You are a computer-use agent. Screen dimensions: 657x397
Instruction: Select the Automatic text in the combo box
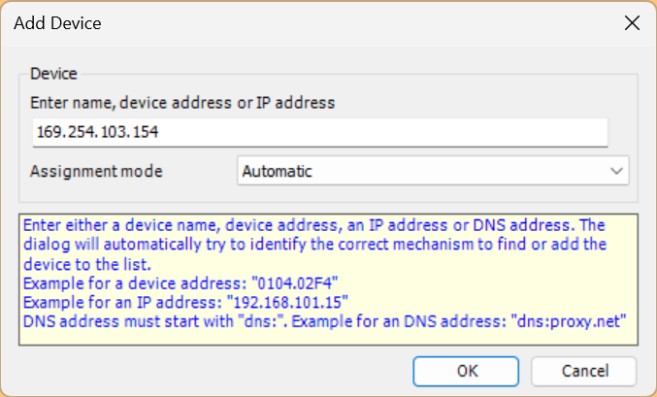click(x=277, y=171)
